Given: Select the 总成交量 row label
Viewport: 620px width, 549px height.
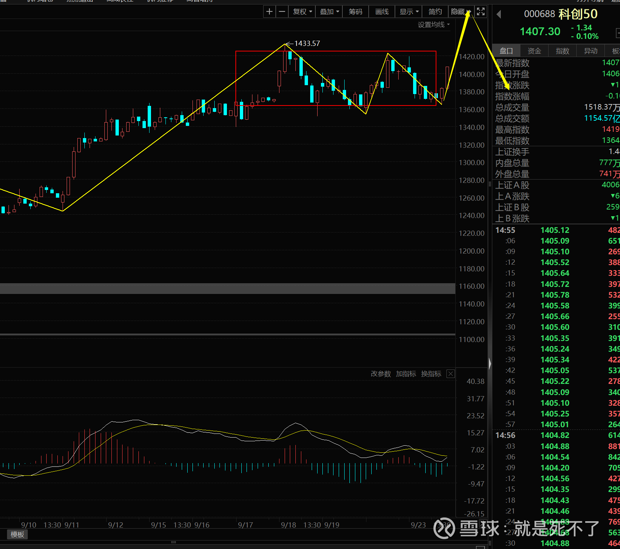Looking at the screenshot, I should pyautogui.click(x=512, y=108).
